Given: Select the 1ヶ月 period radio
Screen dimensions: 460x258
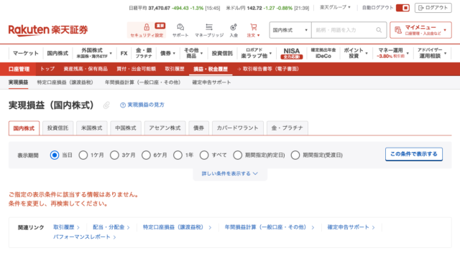Looking at the screenshot, I should click(x=83, y=155).
